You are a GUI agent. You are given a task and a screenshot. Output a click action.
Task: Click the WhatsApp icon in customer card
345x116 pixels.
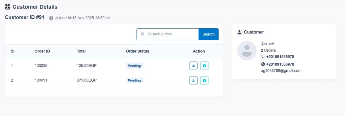tap(263, 64)
